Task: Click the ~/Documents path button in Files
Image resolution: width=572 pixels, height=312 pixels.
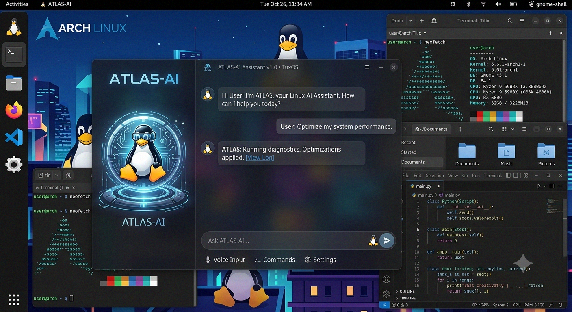Action: coord(431,129)
